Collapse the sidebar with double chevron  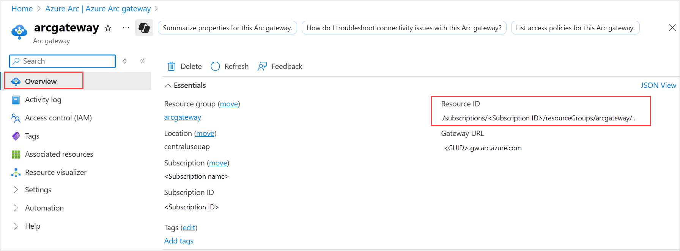142,61
